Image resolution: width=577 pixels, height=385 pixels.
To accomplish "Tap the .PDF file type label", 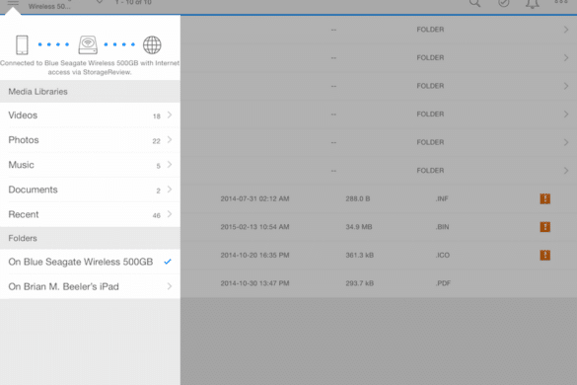I will pyautogui.click(x=443, y=283).
